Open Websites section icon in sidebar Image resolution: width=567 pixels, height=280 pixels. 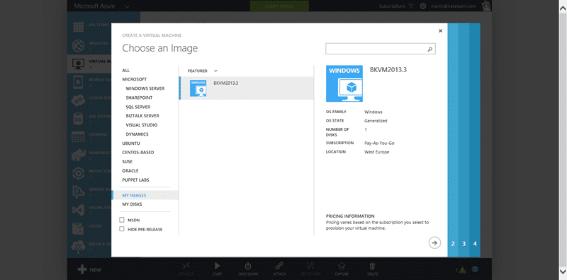point(78,46)
